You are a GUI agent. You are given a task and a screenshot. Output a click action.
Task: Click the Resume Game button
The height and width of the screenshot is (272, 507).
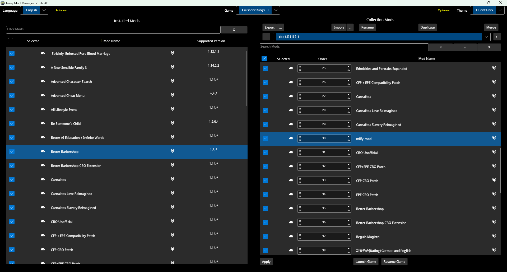[394, 262]
